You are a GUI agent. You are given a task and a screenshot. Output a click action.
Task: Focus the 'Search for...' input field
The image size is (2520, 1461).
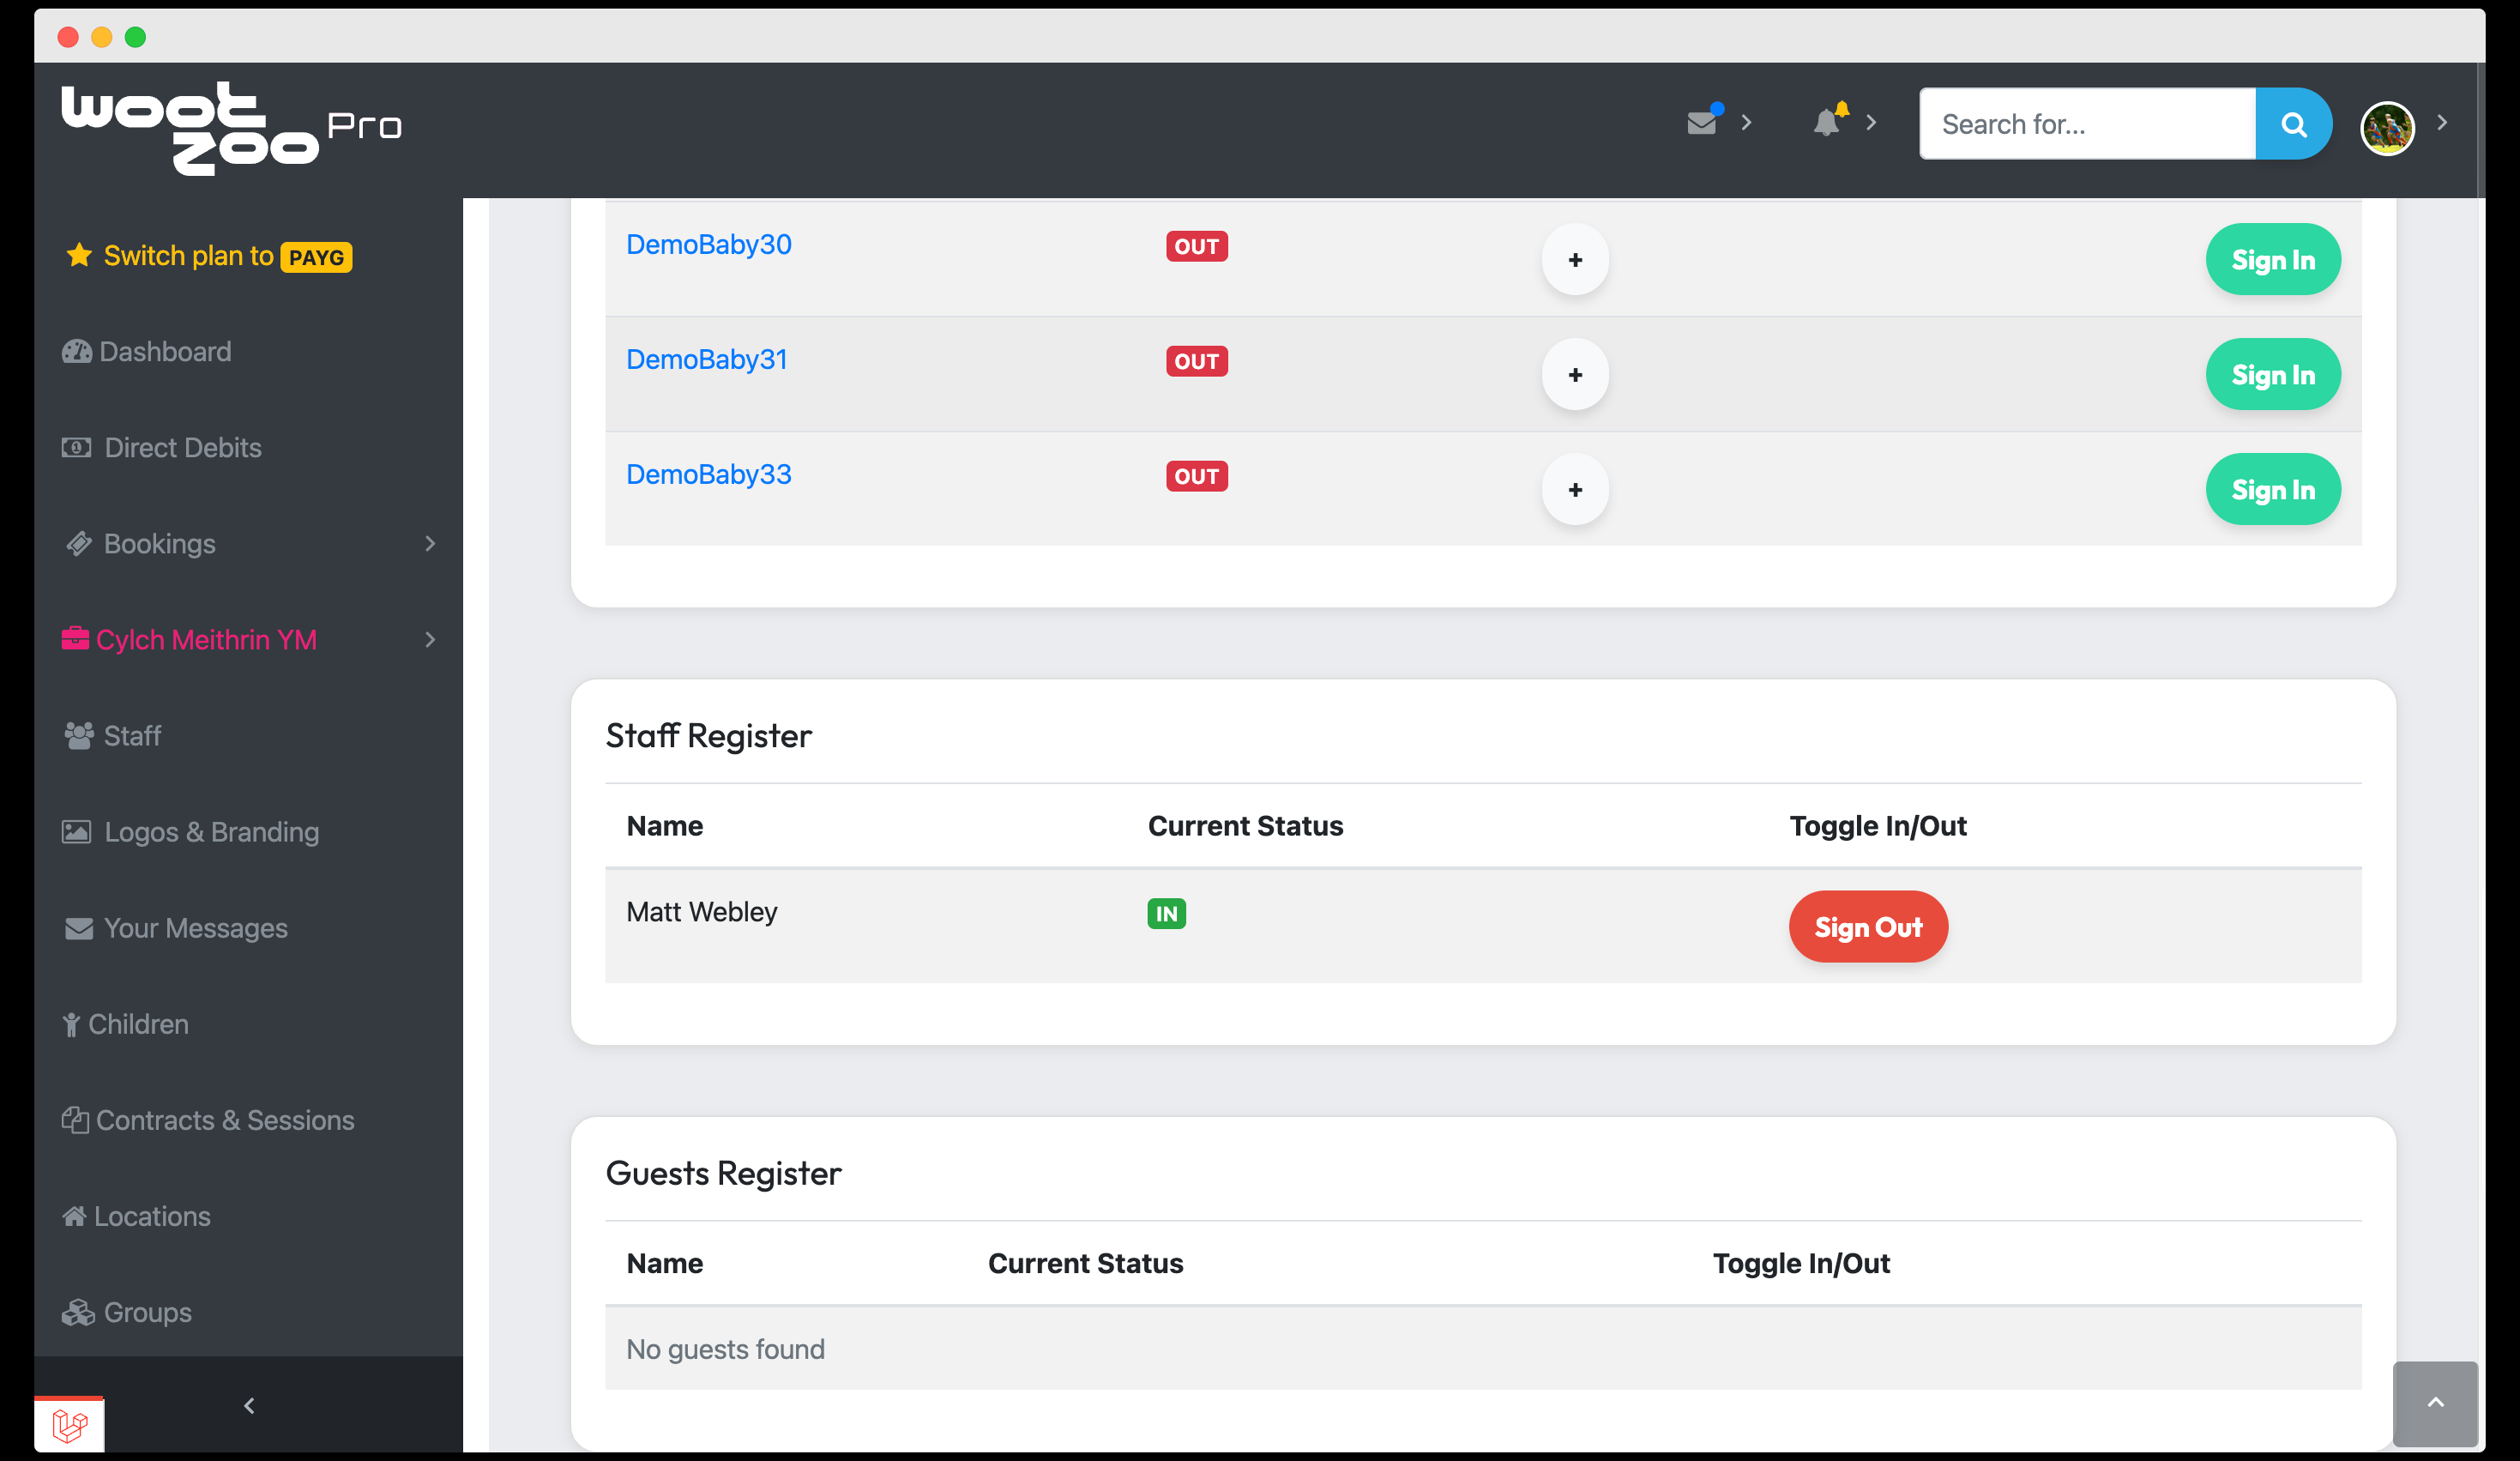point(2086,124)
